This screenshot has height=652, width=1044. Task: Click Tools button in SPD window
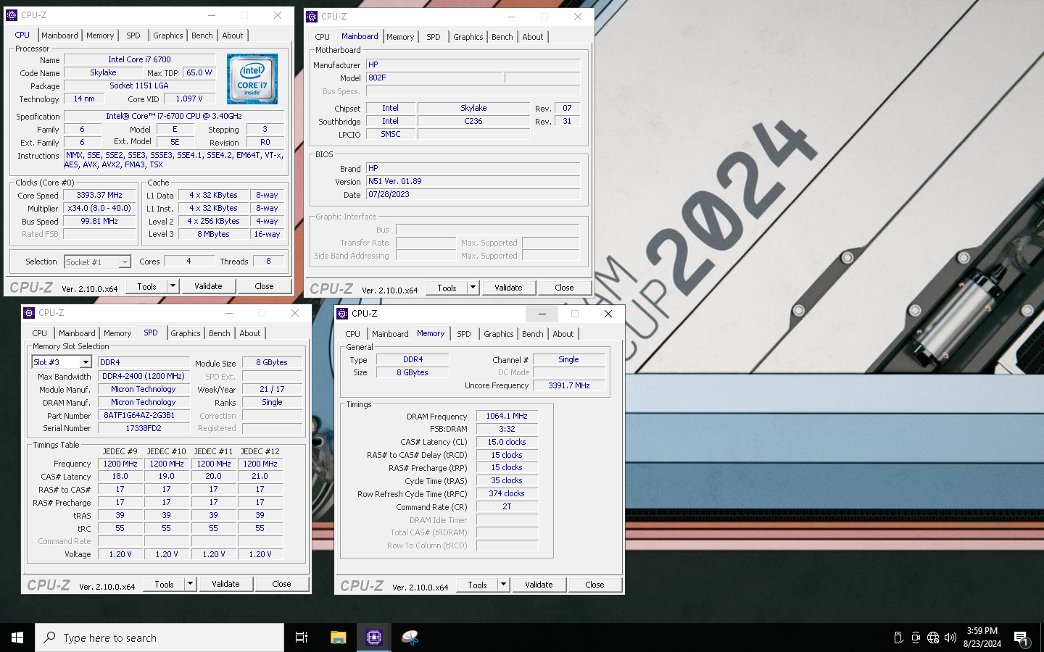click(164, 584)
